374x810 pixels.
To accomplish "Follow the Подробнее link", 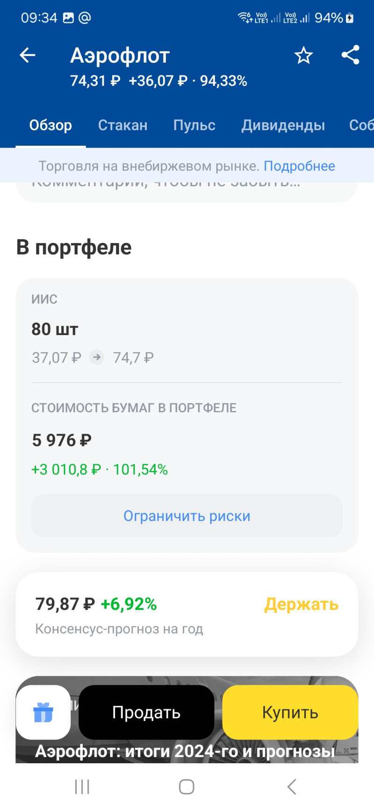I will pos(299,166).
